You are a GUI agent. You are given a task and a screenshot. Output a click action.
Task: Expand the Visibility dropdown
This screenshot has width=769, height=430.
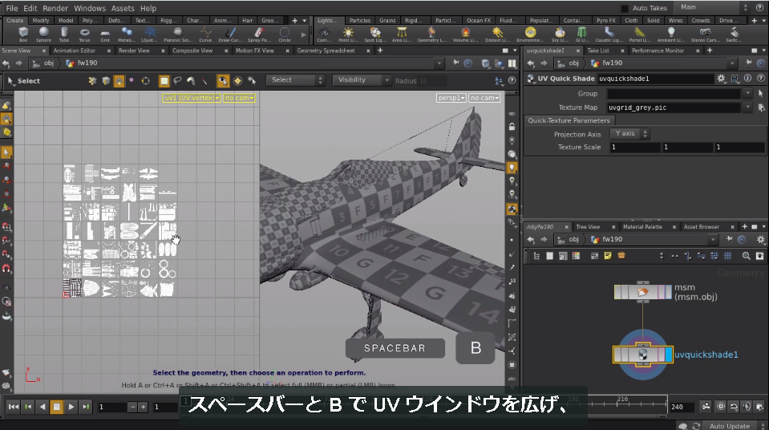(362, 80)
